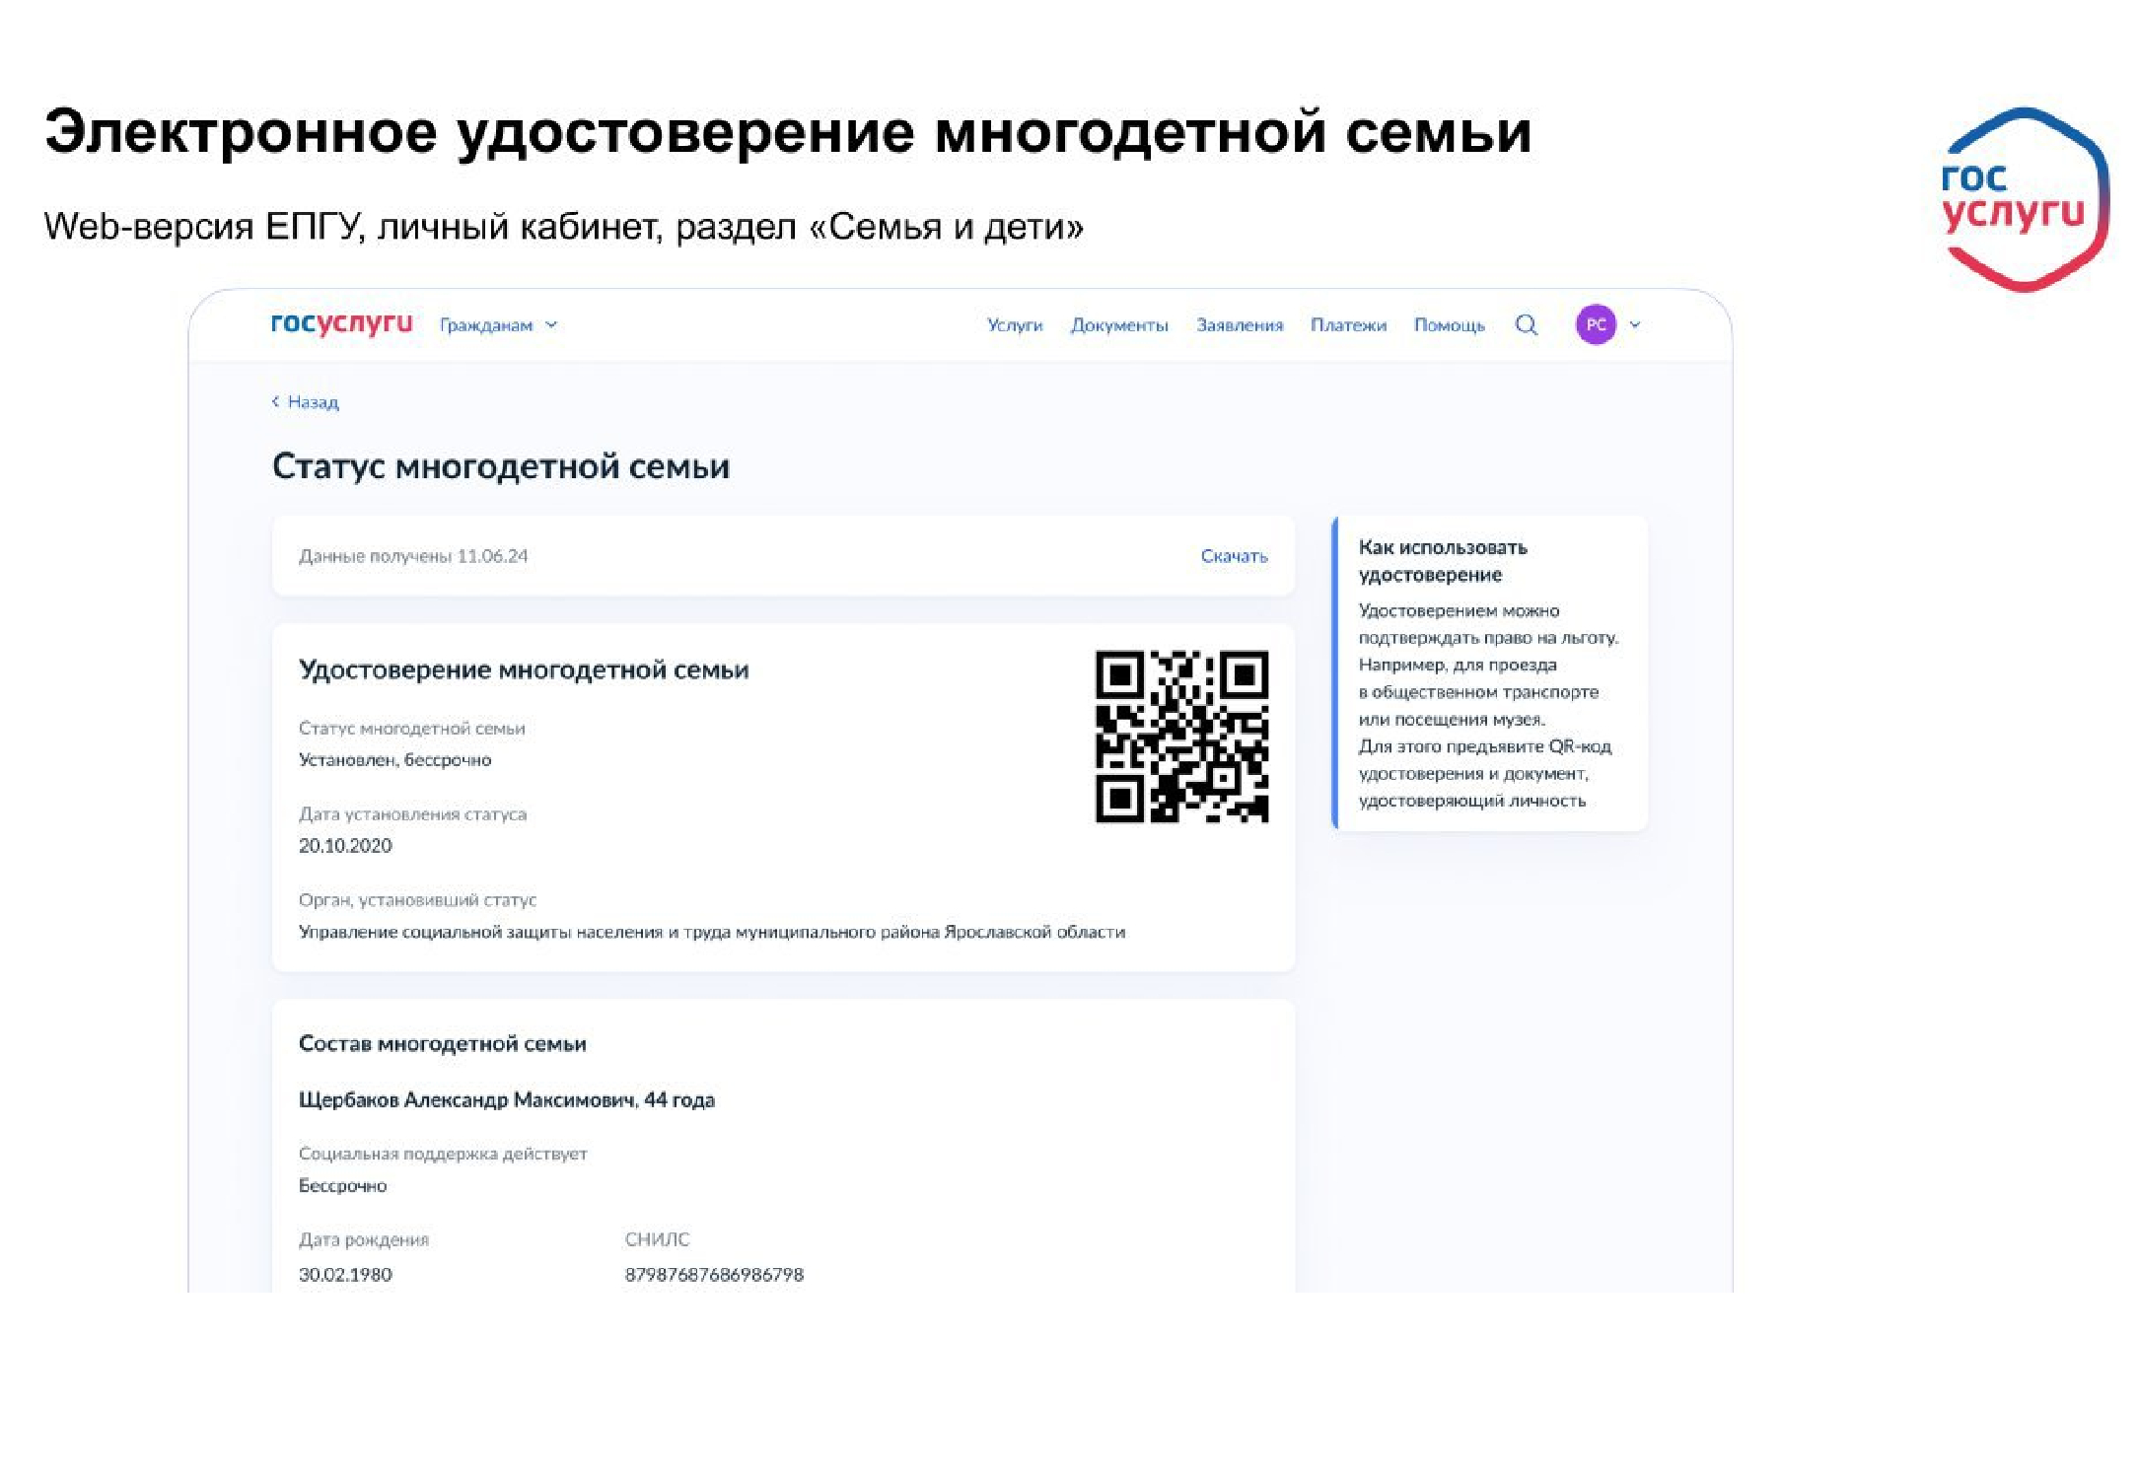
Task: Click the slide title Электронное удостоверение многодетной семьи
Action: pyautogui.click(x=788, y=132)
